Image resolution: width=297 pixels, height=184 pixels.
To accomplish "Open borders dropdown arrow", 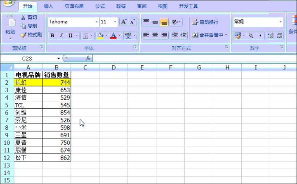I will click(x=92, y=35).
